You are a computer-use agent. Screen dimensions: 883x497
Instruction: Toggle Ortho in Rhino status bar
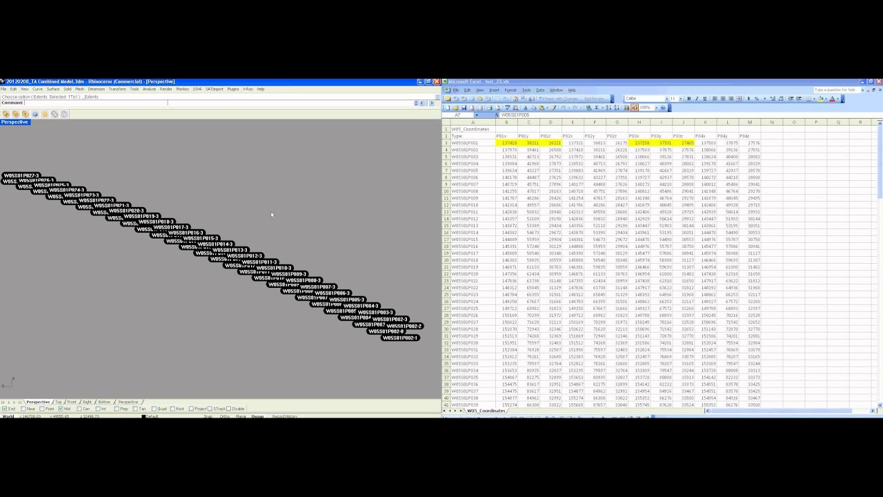pyautogui.click(x=224, y=416)
